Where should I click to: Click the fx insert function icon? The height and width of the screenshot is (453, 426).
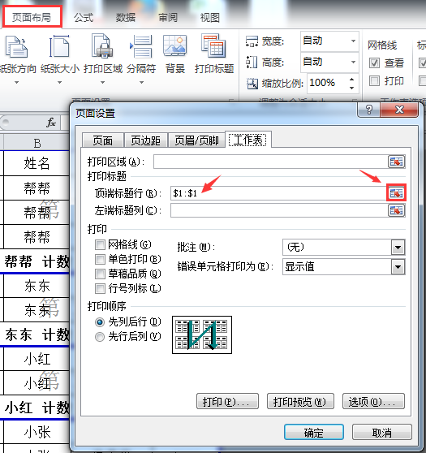(51, 123)
